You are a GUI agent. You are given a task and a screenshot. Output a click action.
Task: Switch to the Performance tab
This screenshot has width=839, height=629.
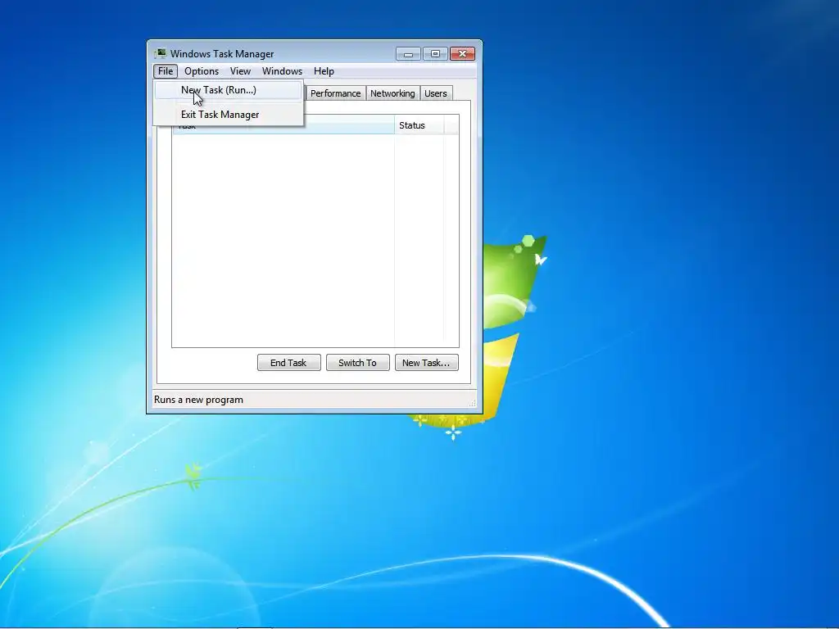point(335,93)
